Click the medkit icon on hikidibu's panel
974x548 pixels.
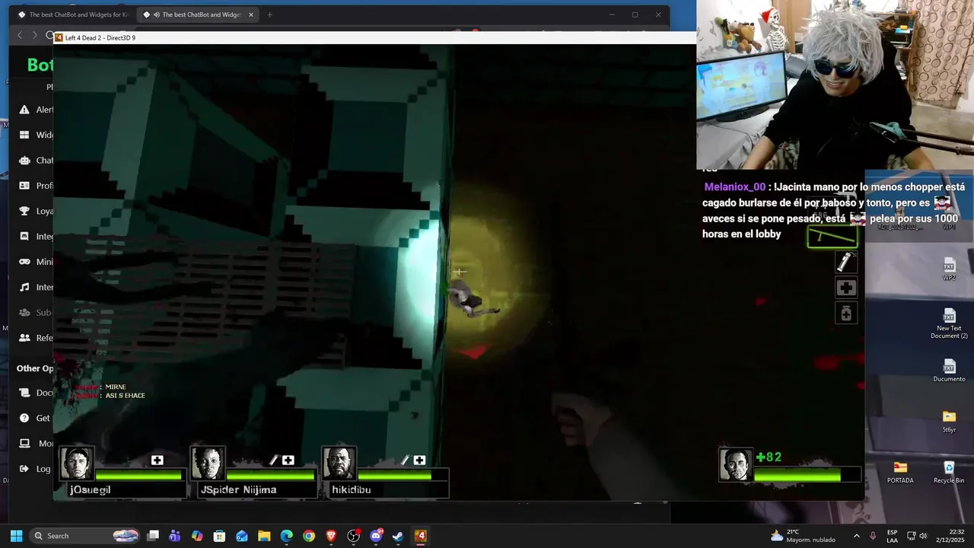coord(419,460)
